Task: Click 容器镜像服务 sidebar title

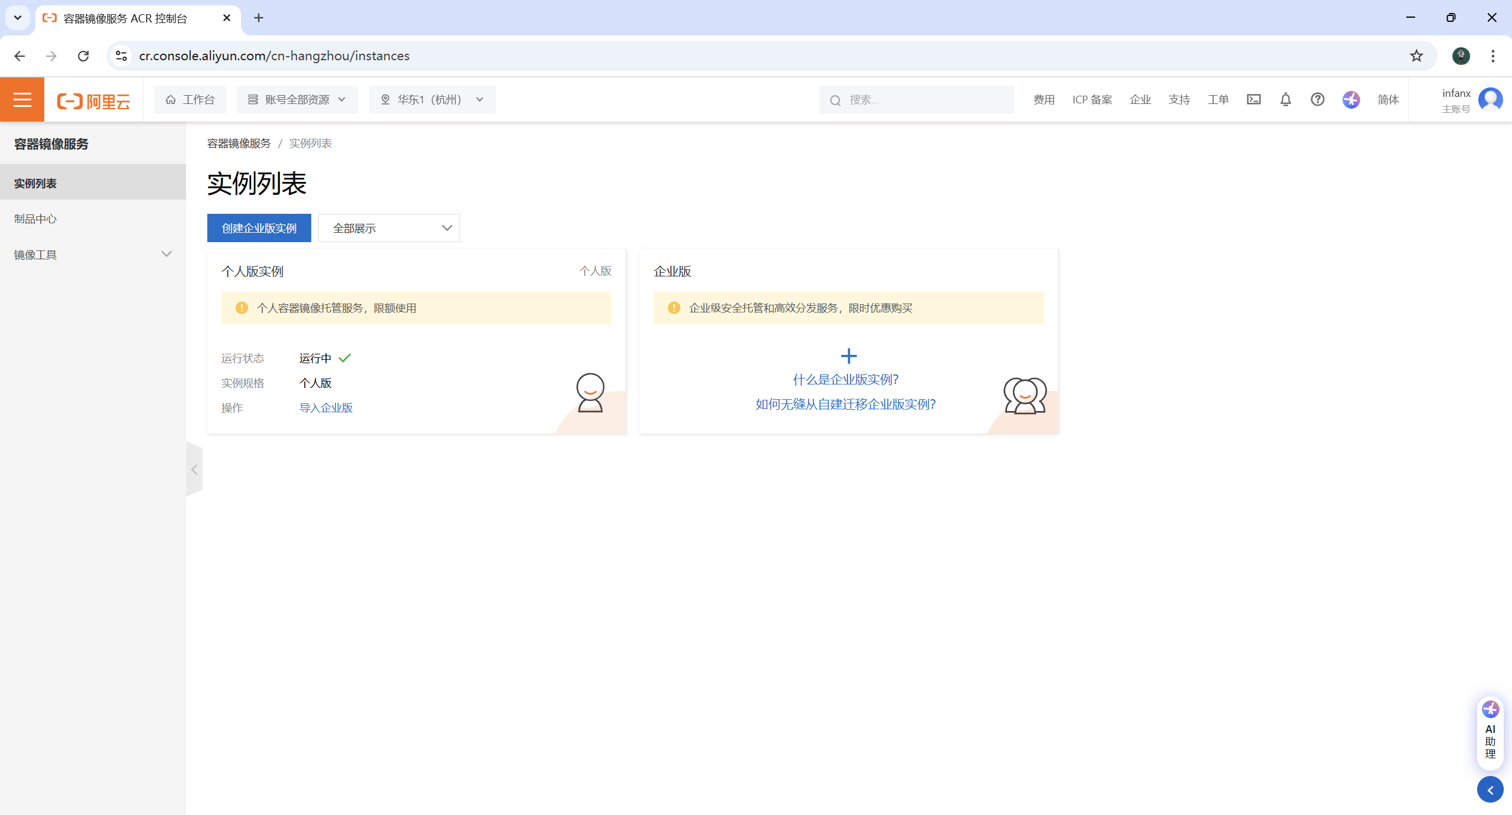Action: click(51, 144)
